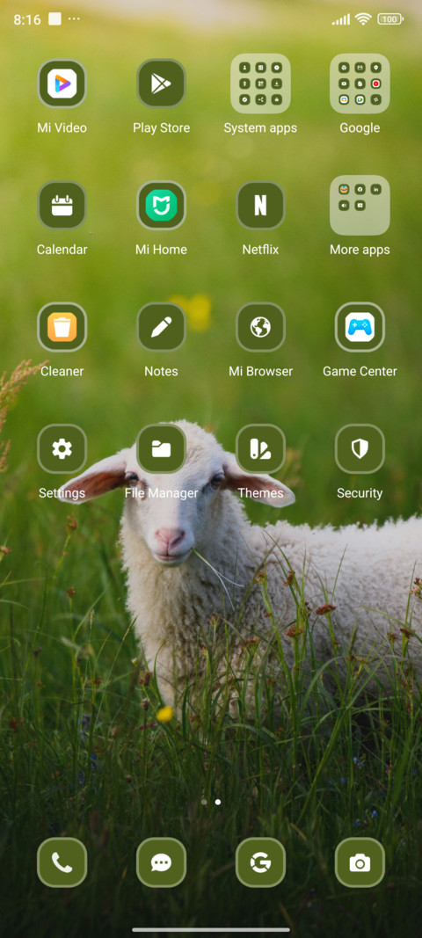Tap the "Google" folder label
Screen dimensions: 422x938
(360, 128)
